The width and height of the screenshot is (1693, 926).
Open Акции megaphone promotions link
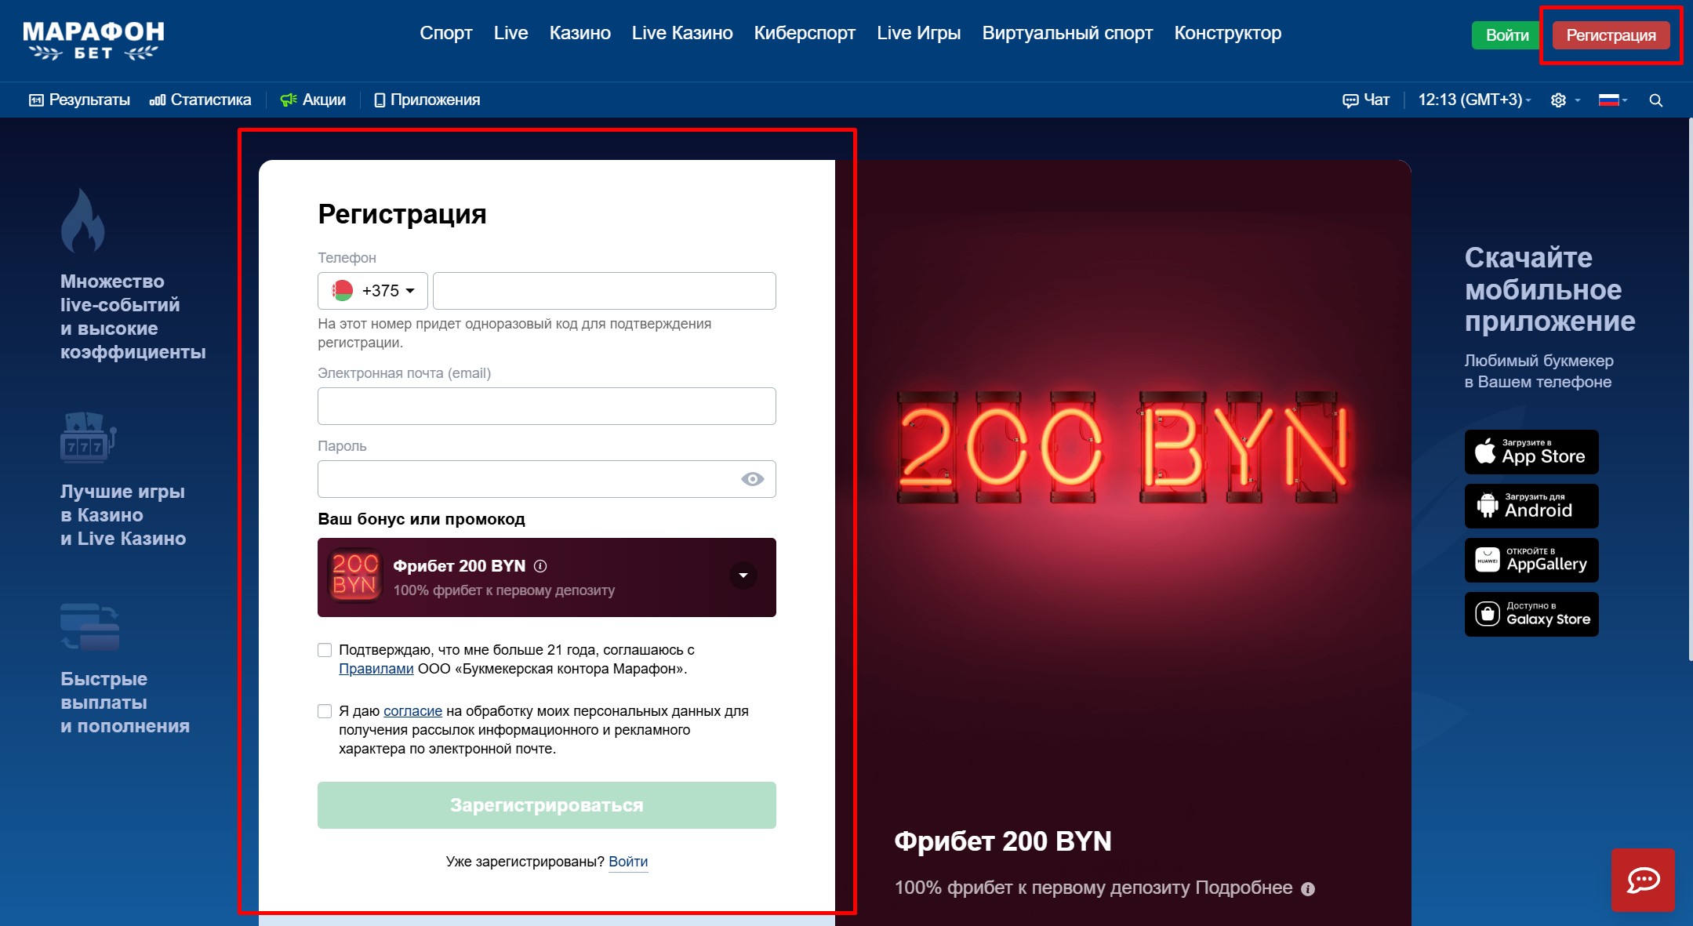pos(313,100)
